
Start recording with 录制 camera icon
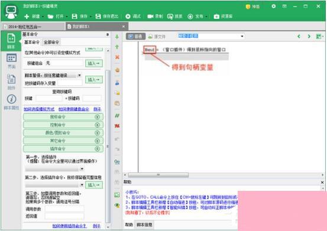coord(150,17)
